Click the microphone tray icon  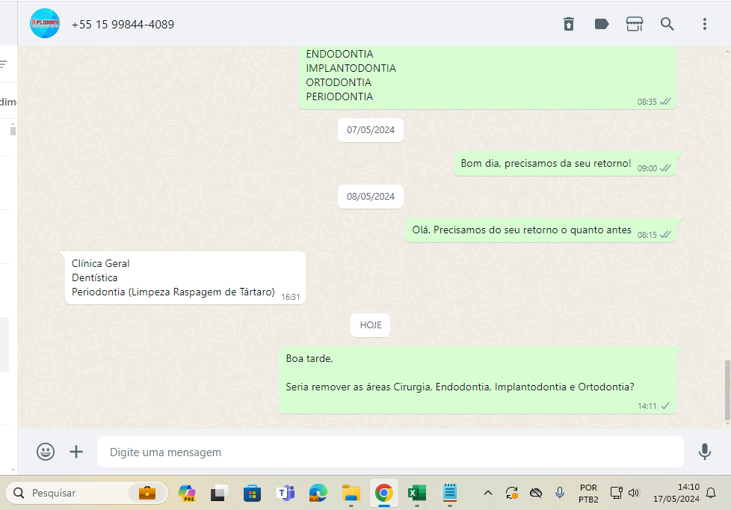(560, 494)
